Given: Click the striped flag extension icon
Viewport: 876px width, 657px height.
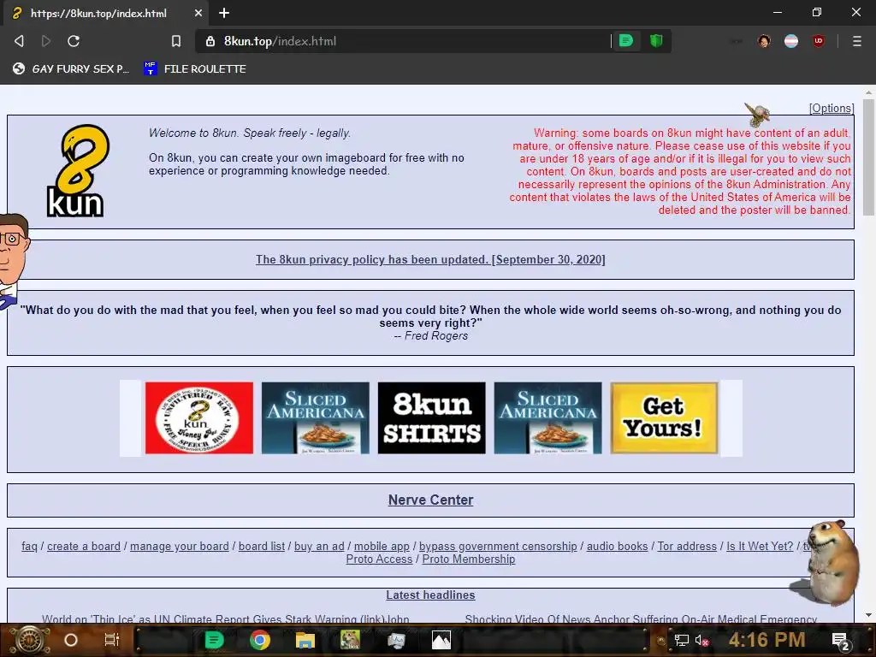Looking at the screenshot, I should click(791, 41).
